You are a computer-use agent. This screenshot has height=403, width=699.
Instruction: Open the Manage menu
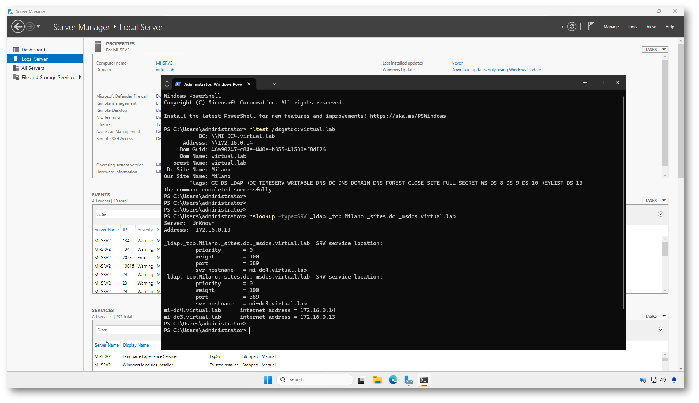(611, 27)
